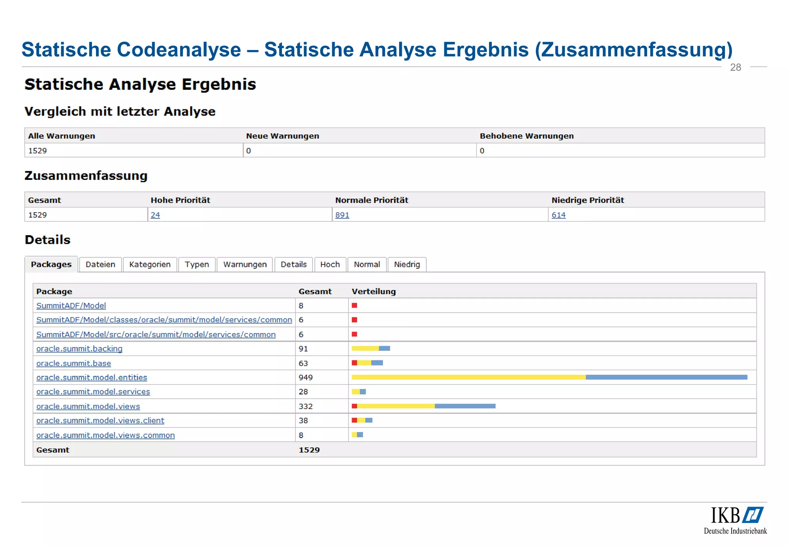Open SummitADF/Model/src services common link
This screenshot has width=789, height=546.
(156, 334)
